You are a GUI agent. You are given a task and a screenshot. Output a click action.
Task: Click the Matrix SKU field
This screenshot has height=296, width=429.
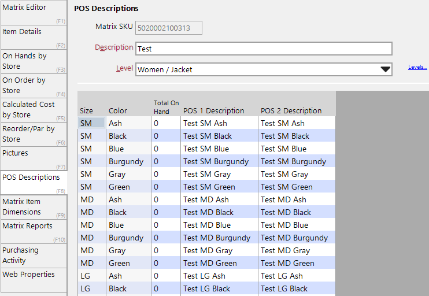169,28
